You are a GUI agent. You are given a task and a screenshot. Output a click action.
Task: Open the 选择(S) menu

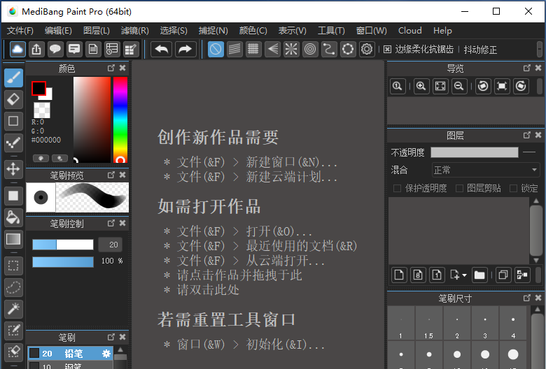pyautogui.click(x=174, y=31)
